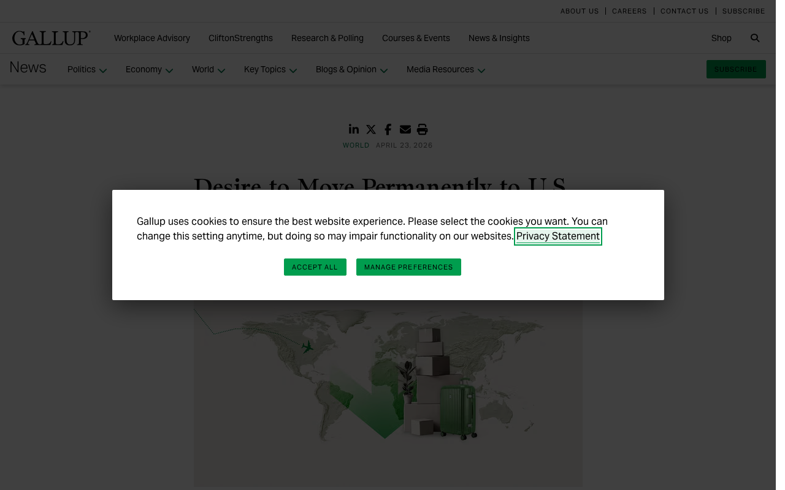Click green Subscribe button in News bar
Viewport: 785px width, 490px height.
[736, 69]
